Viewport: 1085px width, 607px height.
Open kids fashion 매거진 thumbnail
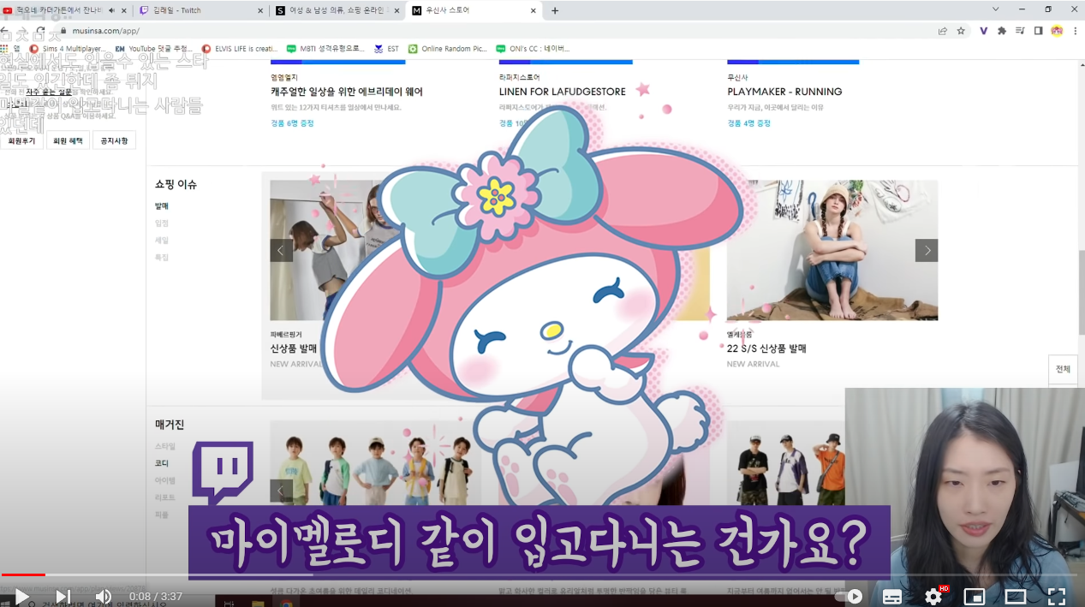tap(375, 463)
